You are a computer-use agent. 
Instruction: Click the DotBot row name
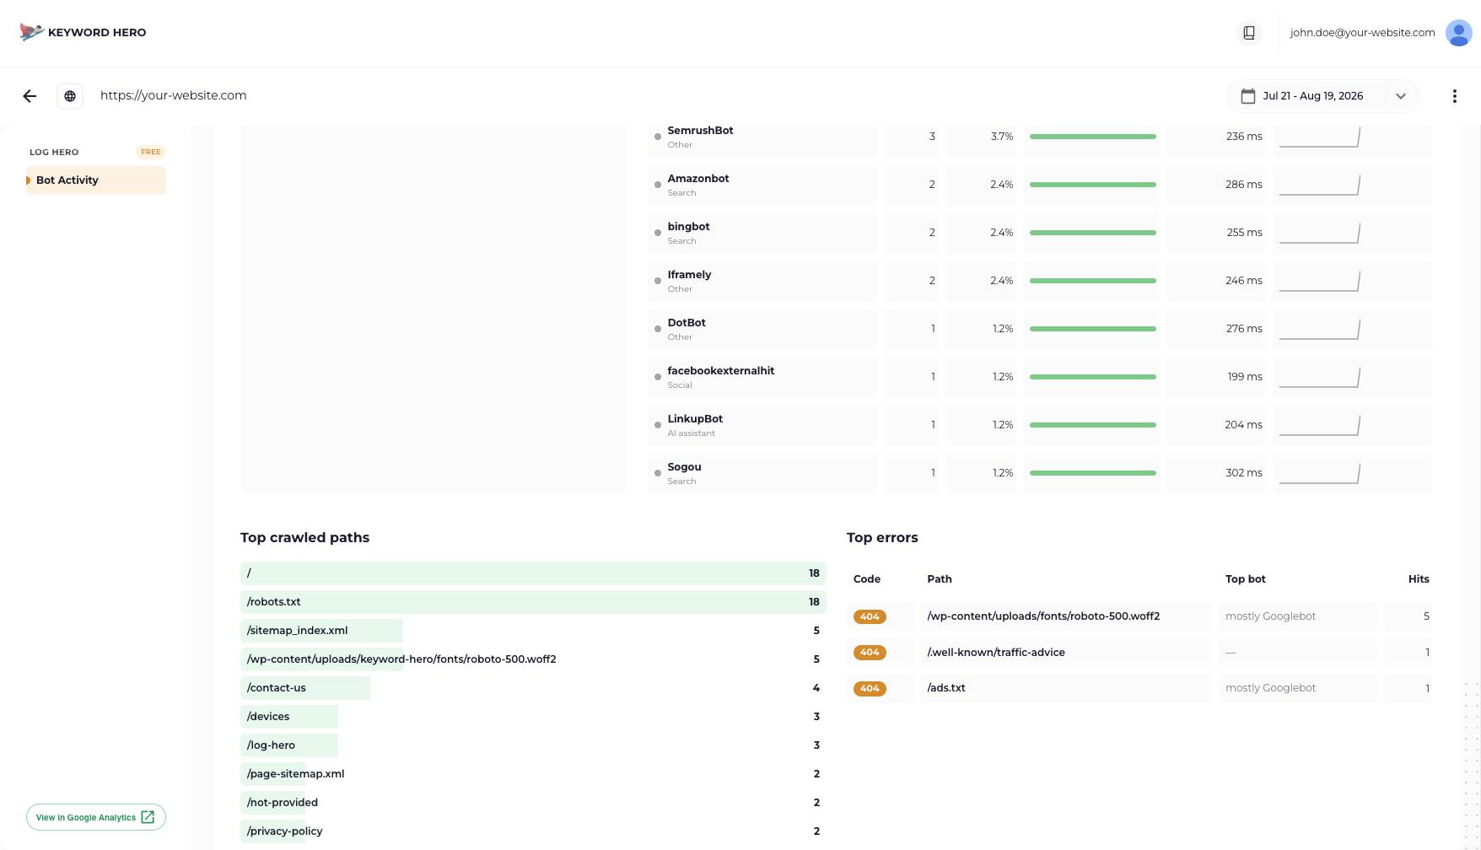(x=687, y=323)
